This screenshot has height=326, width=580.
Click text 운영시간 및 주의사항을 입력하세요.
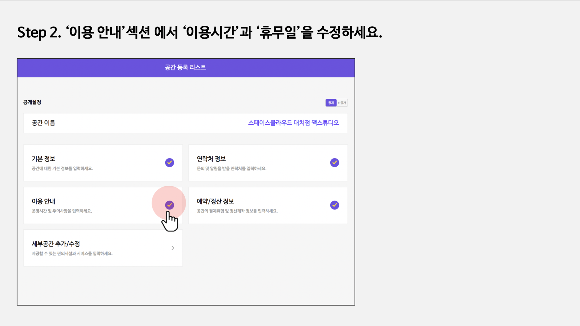click(62, 211)
